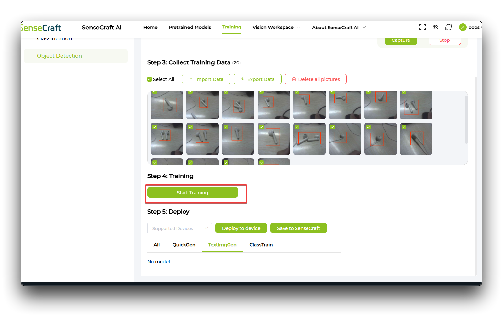Uncheck the Select All checkbox
The image size is (503, 317).
tap(149, 79)
